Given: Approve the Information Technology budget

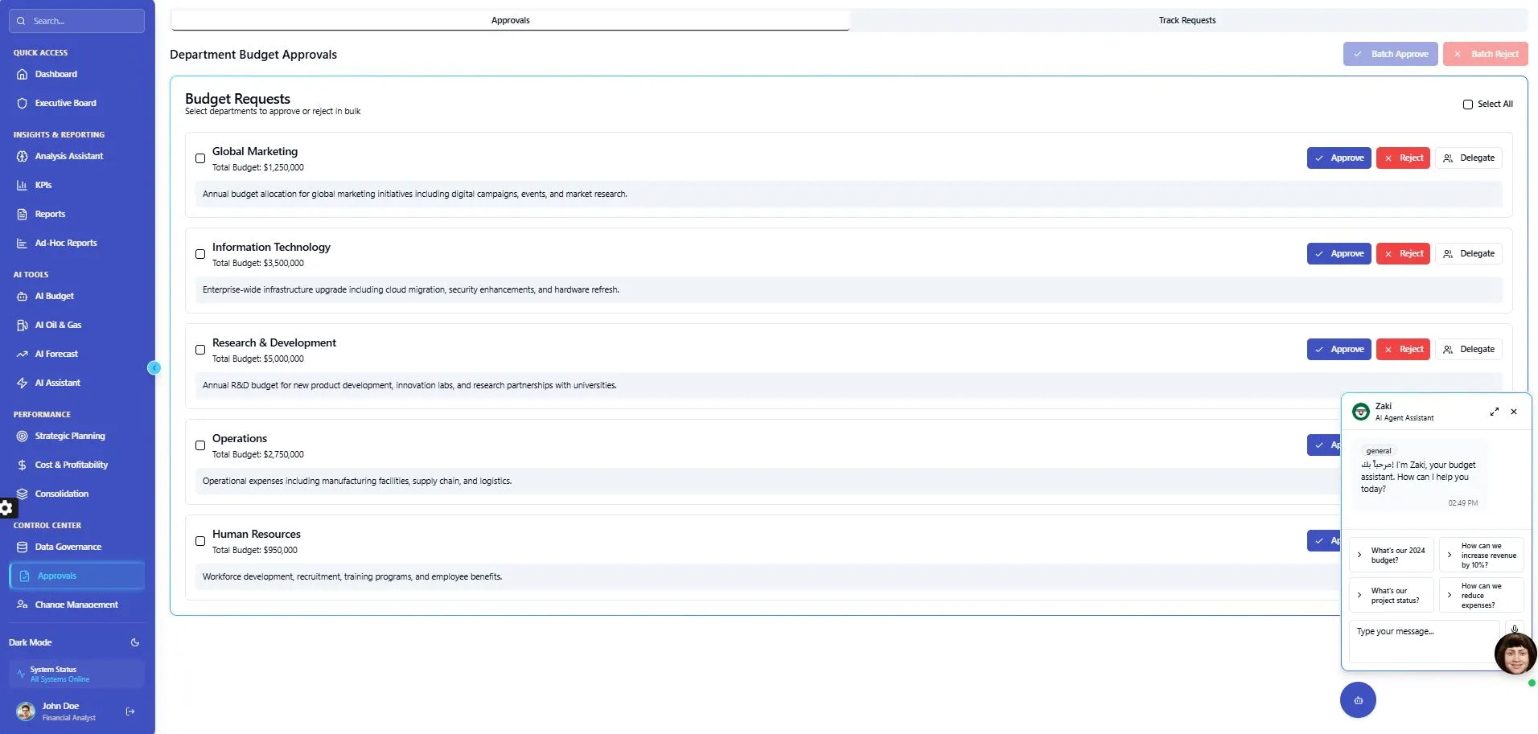Looking at the screenshot, I should pos(1339,254).
